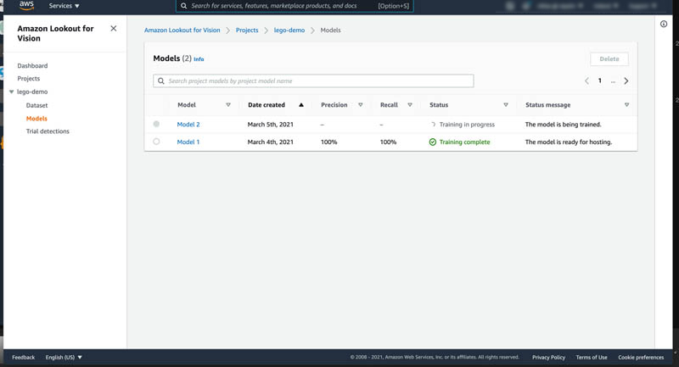This screenshot has width=679, height=367.
Task: Close the Amazon Lookout for Vision sidebar
Action: coord(114,29)
